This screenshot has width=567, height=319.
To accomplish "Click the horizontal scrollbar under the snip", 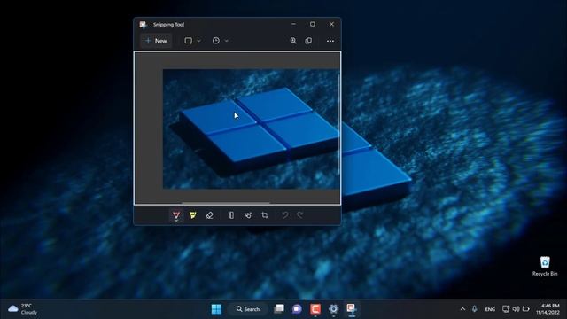I will coord(226,203).
